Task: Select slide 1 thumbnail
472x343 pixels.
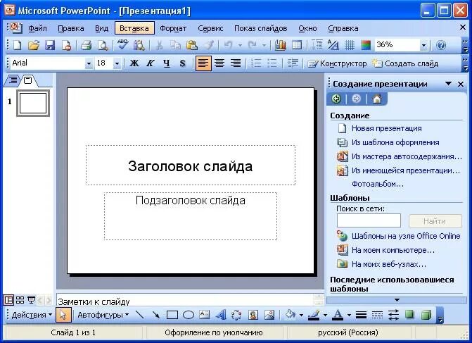Action: click(33, 103)
